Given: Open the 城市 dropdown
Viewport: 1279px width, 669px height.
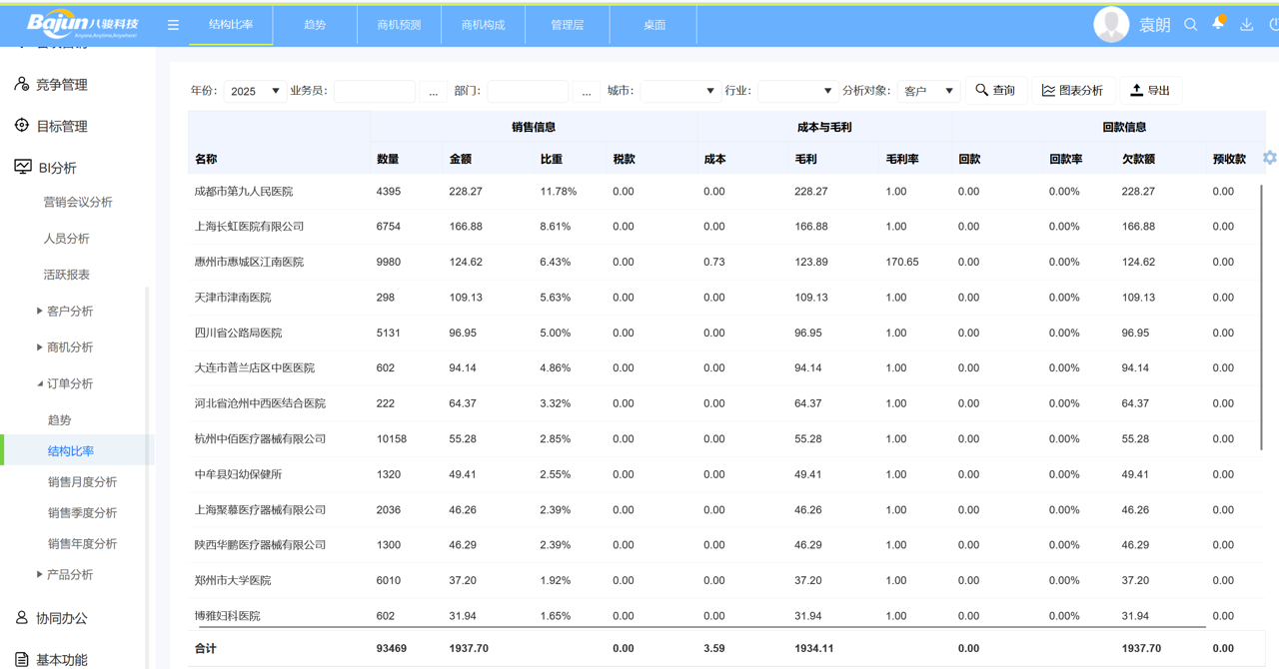Looking at the screenshot, I should pos(679,91).
